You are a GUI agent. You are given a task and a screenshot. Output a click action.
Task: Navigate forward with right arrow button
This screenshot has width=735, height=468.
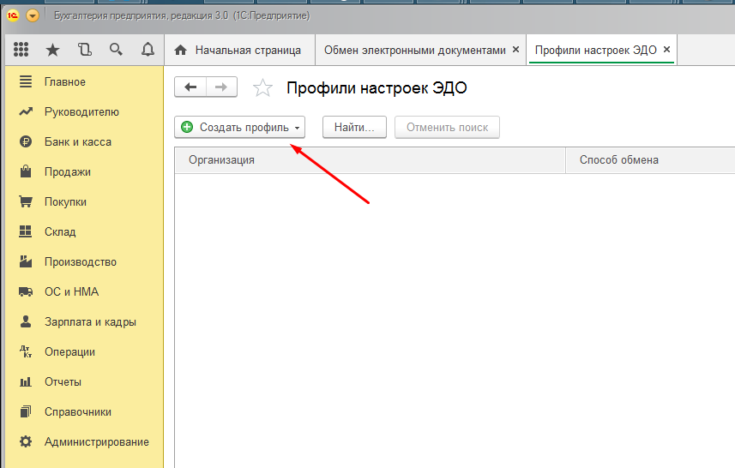tap(221, 87)
